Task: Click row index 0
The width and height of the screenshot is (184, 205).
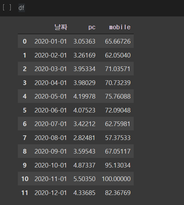Action: [x=25, y=41]
